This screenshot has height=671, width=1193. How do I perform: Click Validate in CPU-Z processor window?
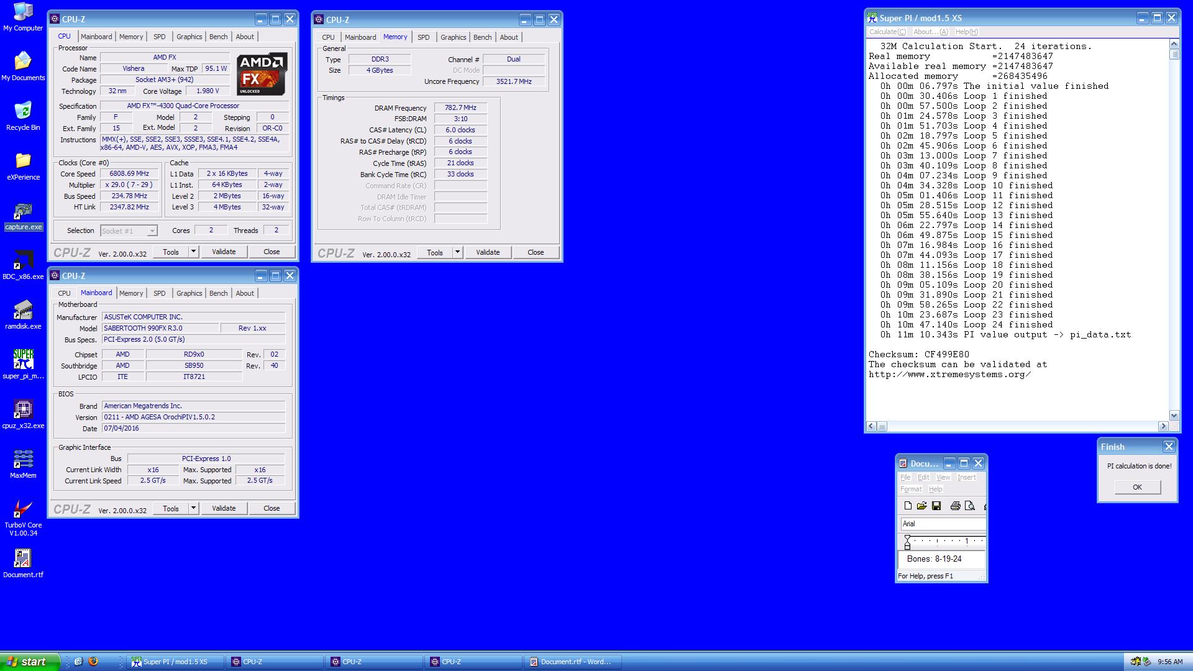point(224,252)
